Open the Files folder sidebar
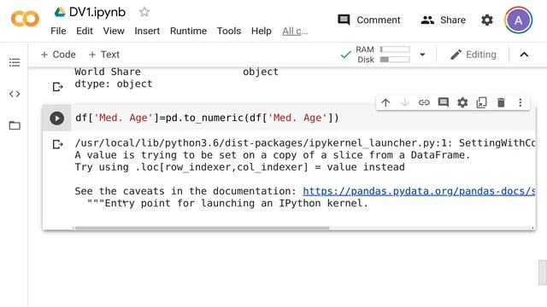 click(x=15, y=125)
